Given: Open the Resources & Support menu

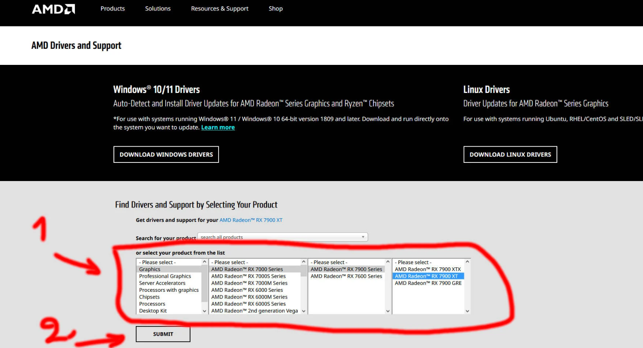Looking at the screenshot, I should [220, 9].
